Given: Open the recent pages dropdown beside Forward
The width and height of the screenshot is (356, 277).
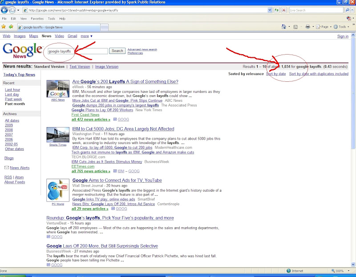Looking at the screenshot, I should 18,10.
